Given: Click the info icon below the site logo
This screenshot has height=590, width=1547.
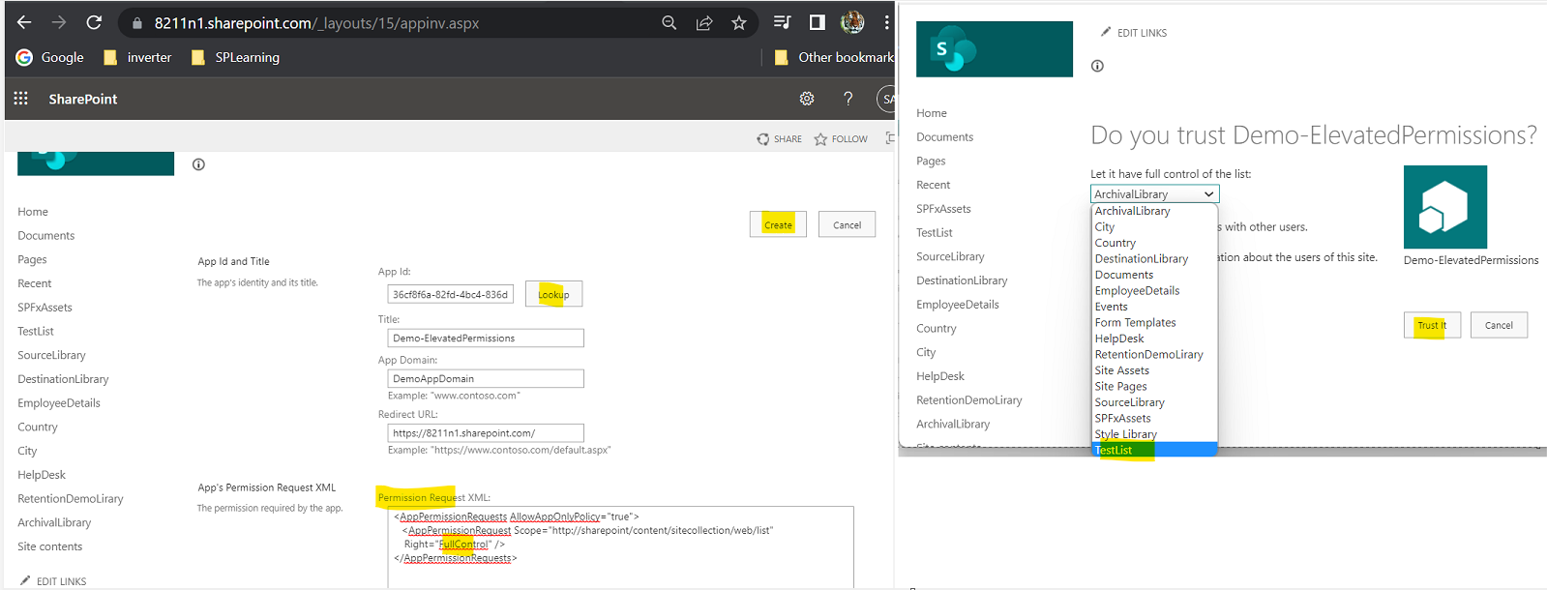Looking at the screenshot, I should coord(198,164).
